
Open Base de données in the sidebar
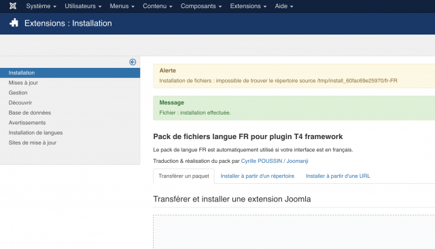pyautogui.click(x=30, y=113)
